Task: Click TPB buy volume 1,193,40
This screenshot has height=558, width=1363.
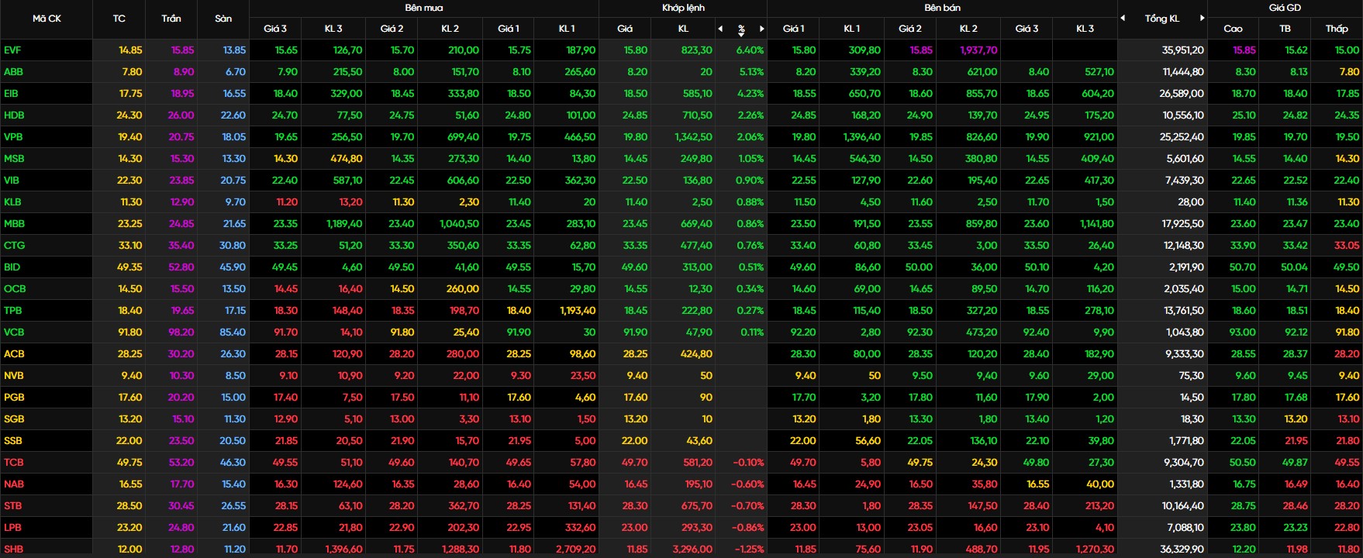Action: pyautogui.click(x=578, y=310)
